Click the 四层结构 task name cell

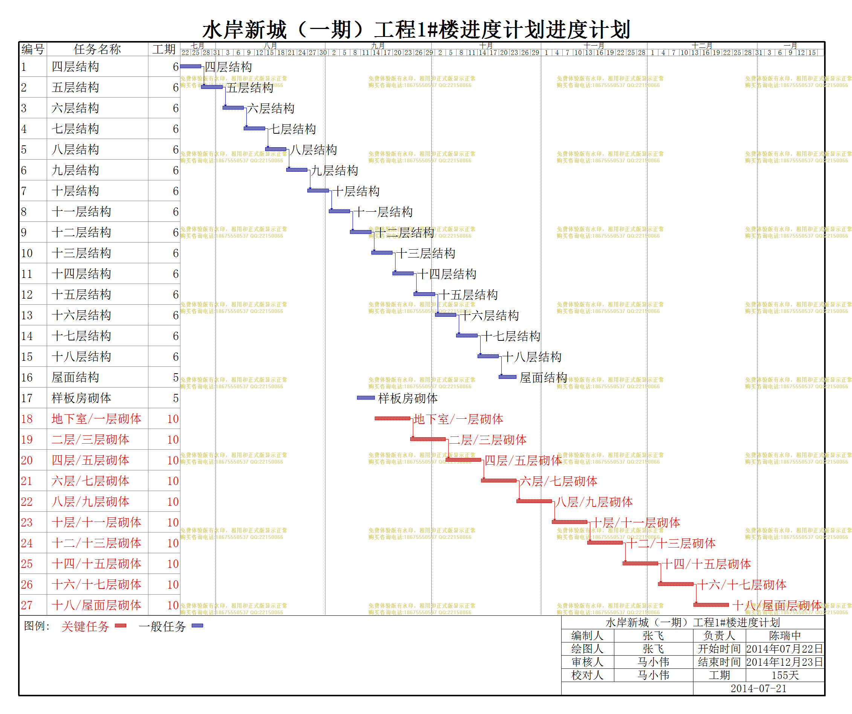98,67
